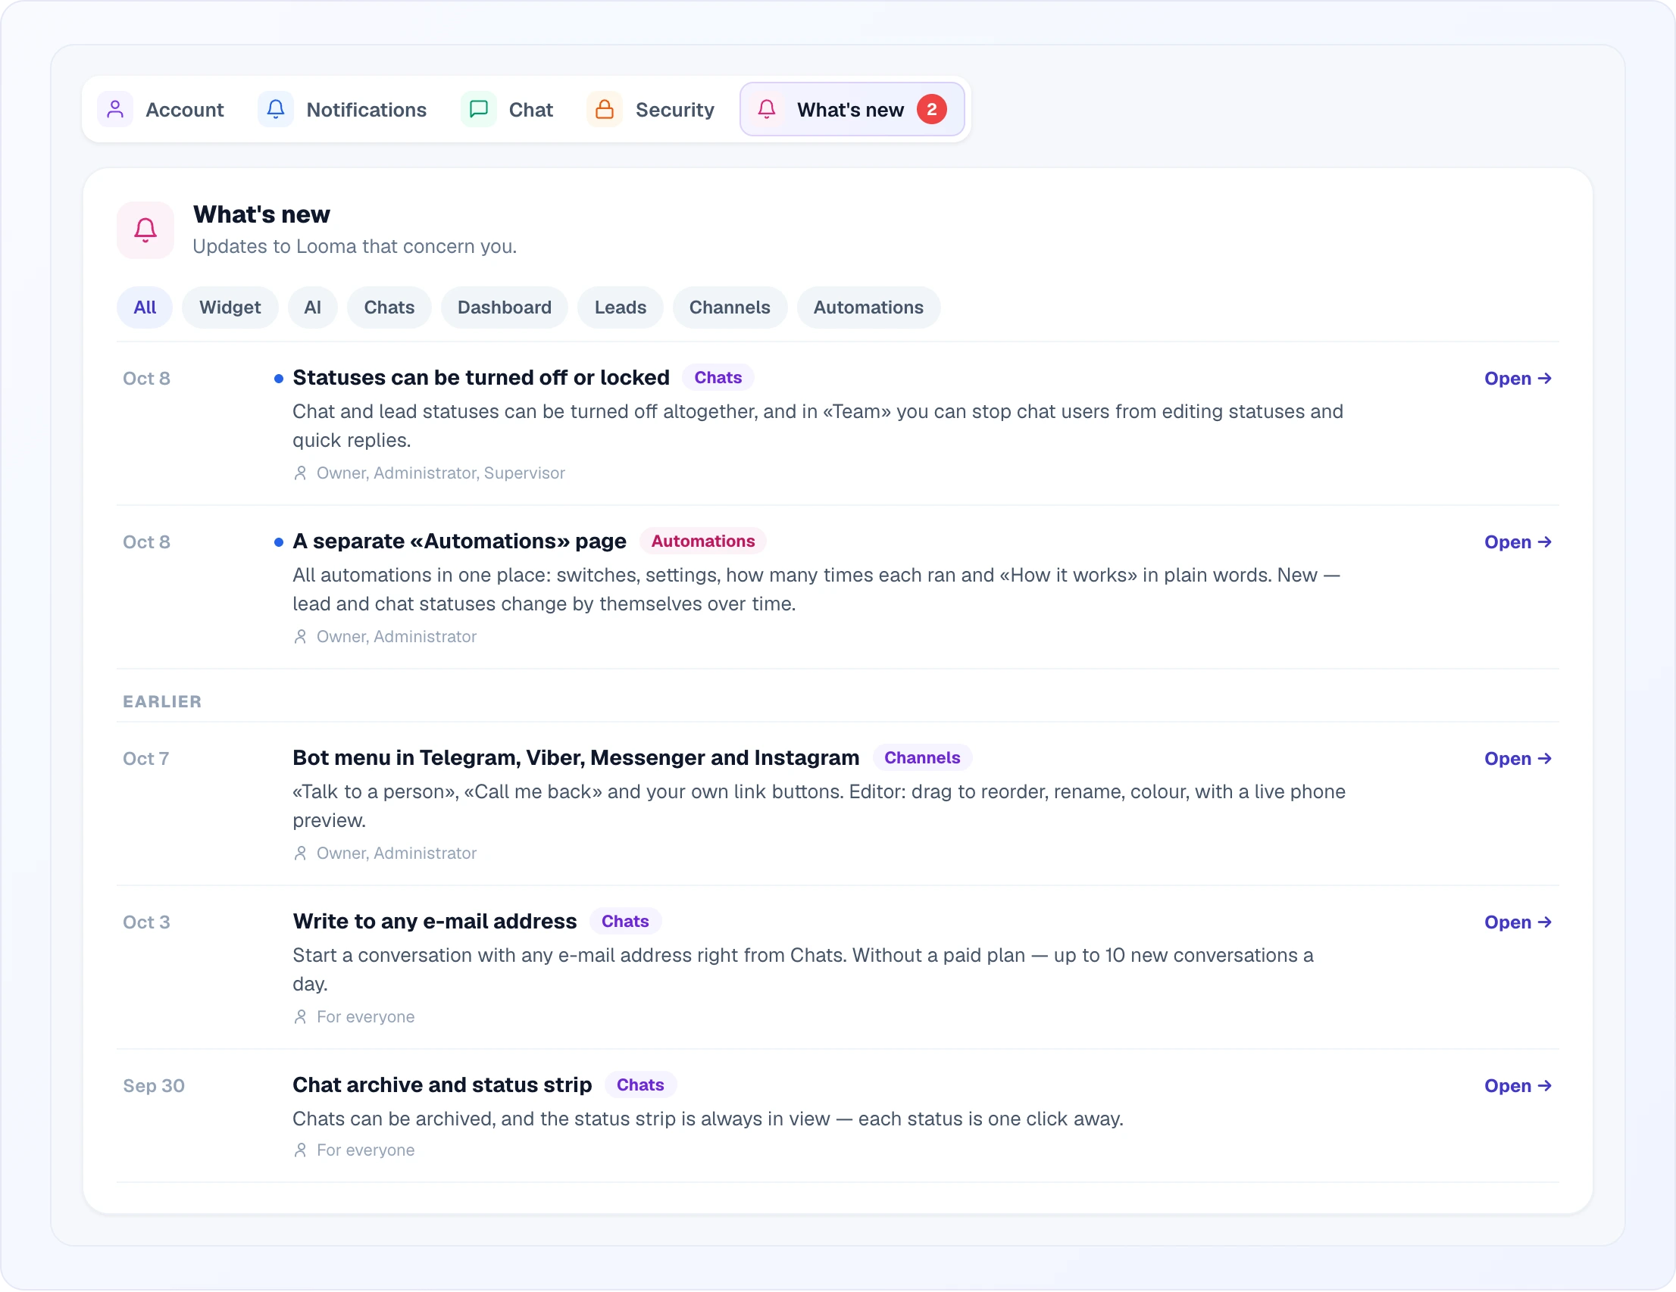The image size is (1676, 1292).
Task: Click the pink bell icon beside the heading
Action: 145,230
